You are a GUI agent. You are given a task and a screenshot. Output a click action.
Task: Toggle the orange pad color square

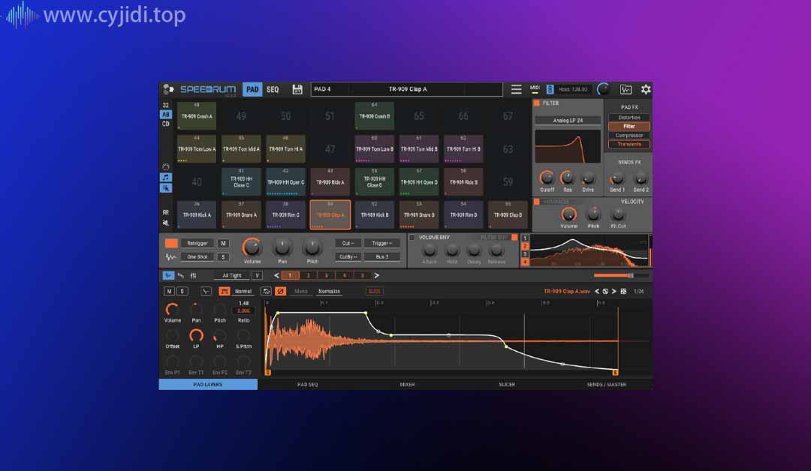pos(171,243)
